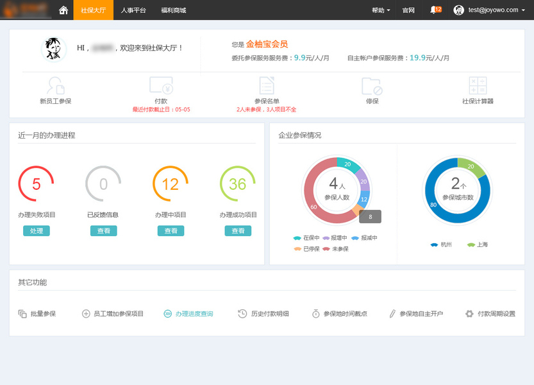Click 查看 button under 办理中项目
534x385 pixels.
[x=171, y=231]
